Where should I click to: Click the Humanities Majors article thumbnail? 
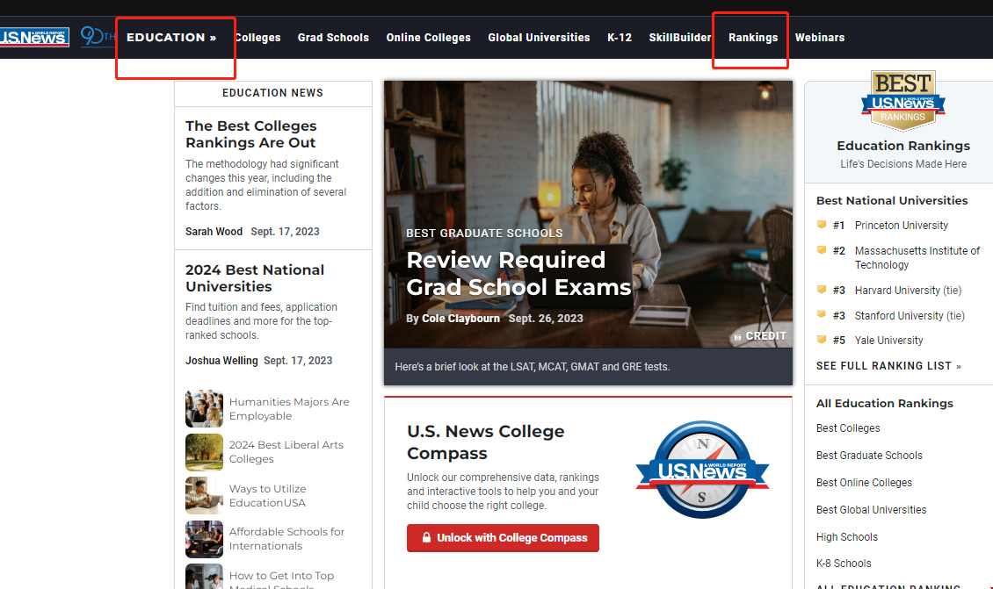coord(204,409)
